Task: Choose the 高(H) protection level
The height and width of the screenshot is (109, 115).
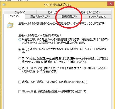Action: pos(20,59)
